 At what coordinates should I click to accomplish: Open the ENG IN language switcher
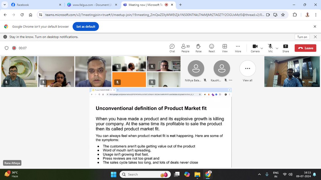click(x=276, y=174)
